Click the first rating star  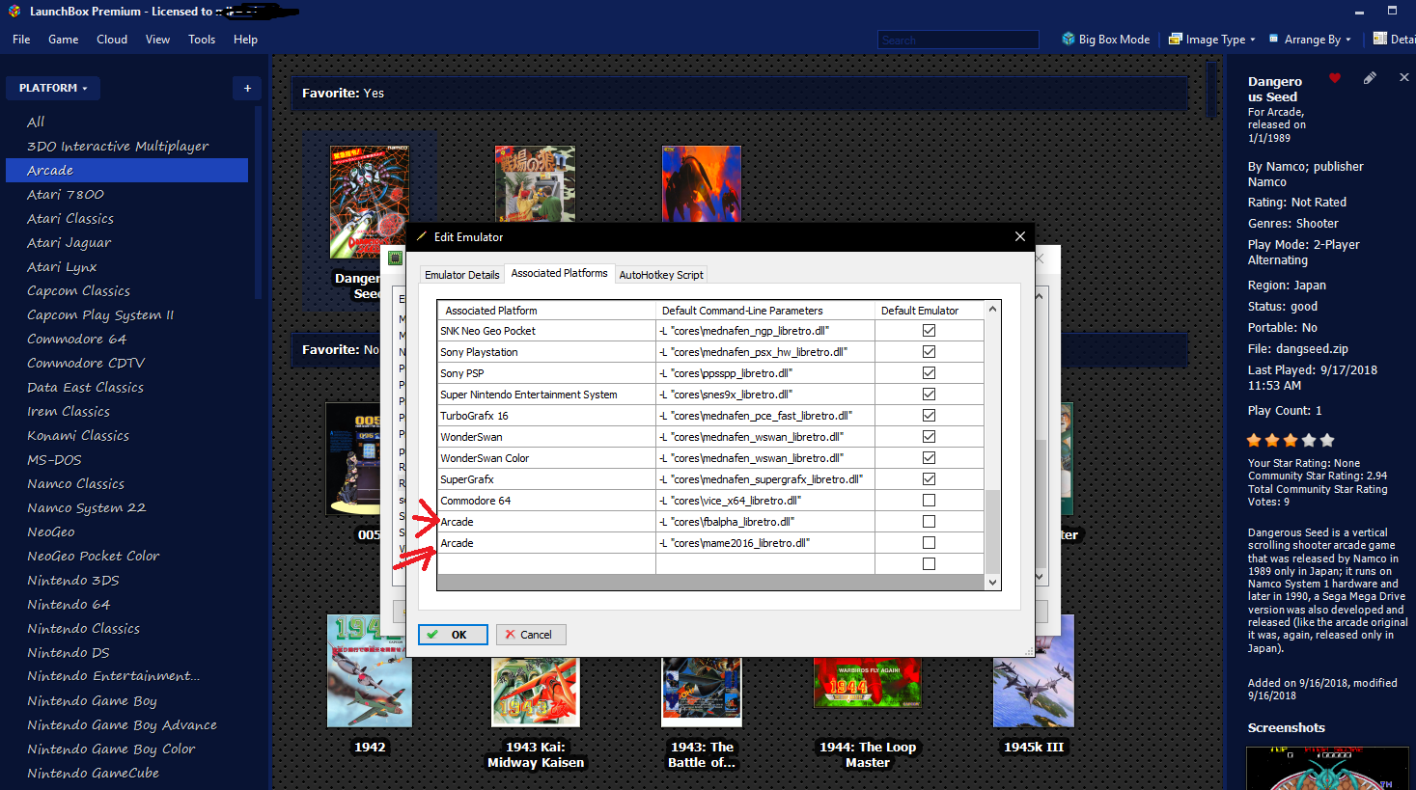(1254, 440)
